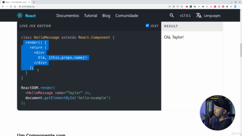Click the media playlist icon near avatar
Screen dimensions: 242x136
point(231,6)
